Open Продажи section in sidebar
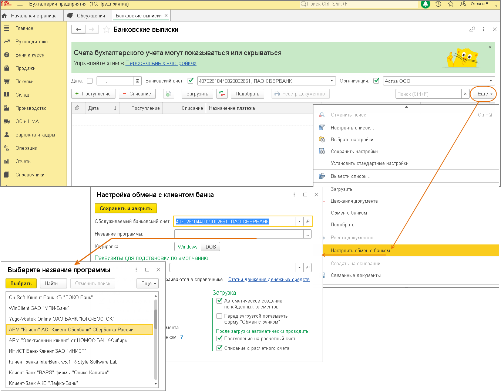This screenshot has height=392, width=501. click(26, 68)
